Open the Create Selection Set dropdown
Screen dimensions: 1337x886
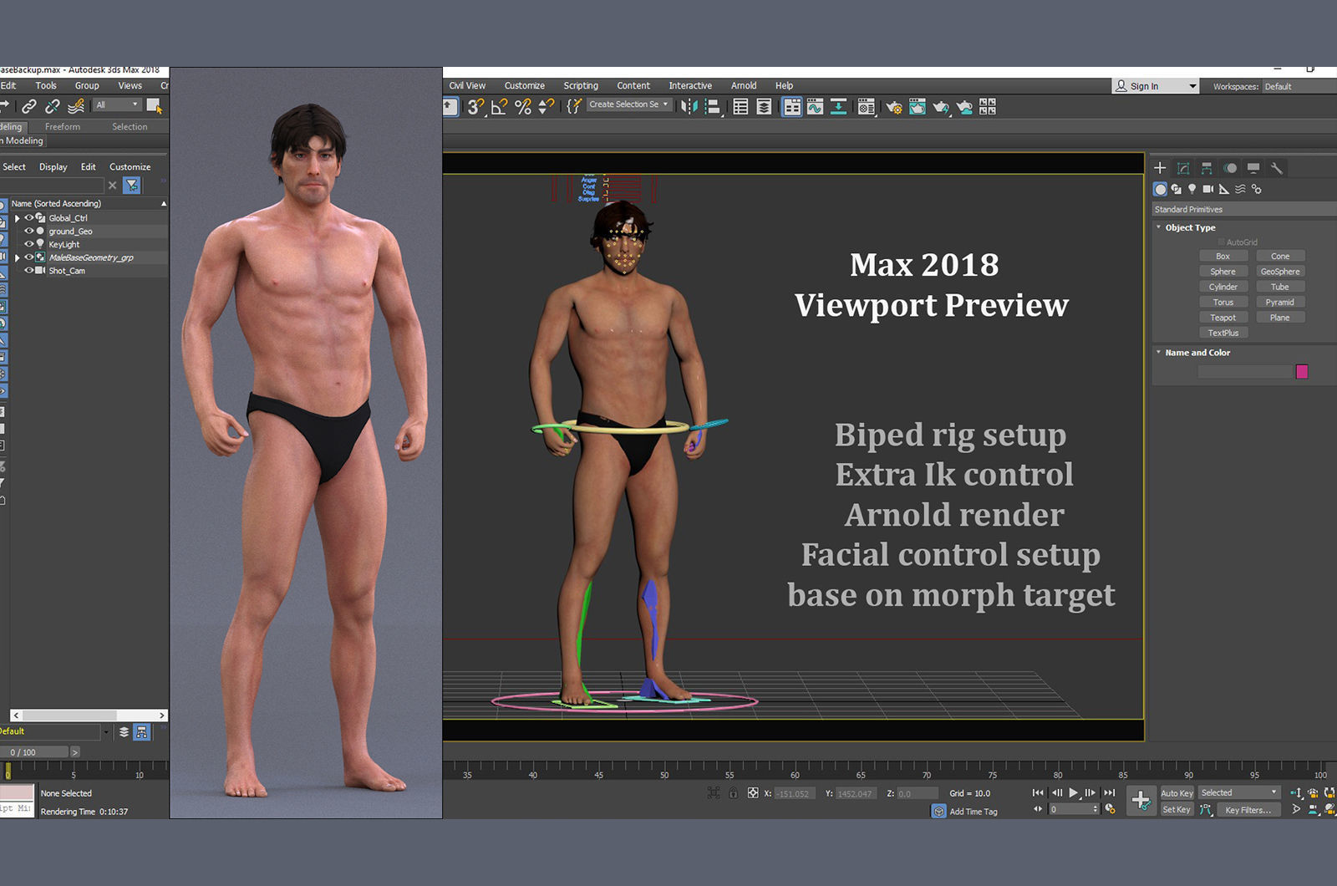coord(629,104)
